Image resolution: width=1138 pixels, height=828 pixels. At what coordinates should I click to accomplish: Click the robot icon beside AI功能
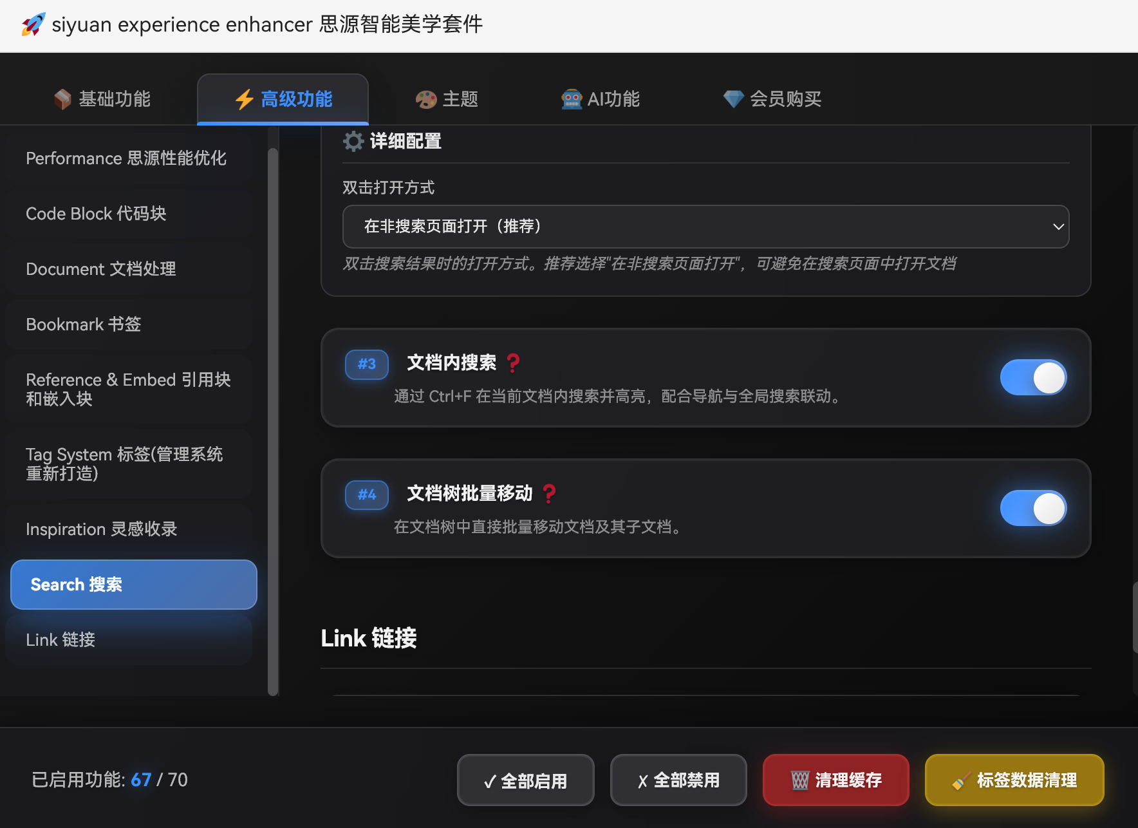[572, 99]
